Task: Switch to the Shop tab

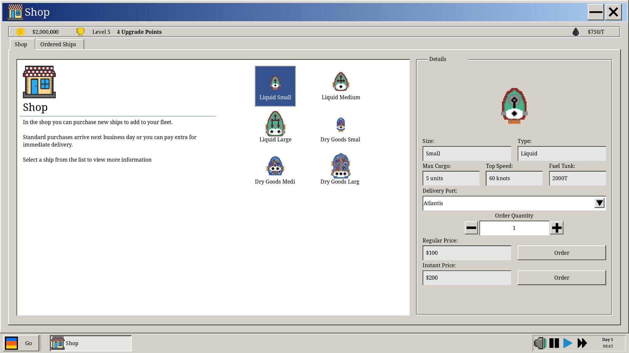Action: 21,44
